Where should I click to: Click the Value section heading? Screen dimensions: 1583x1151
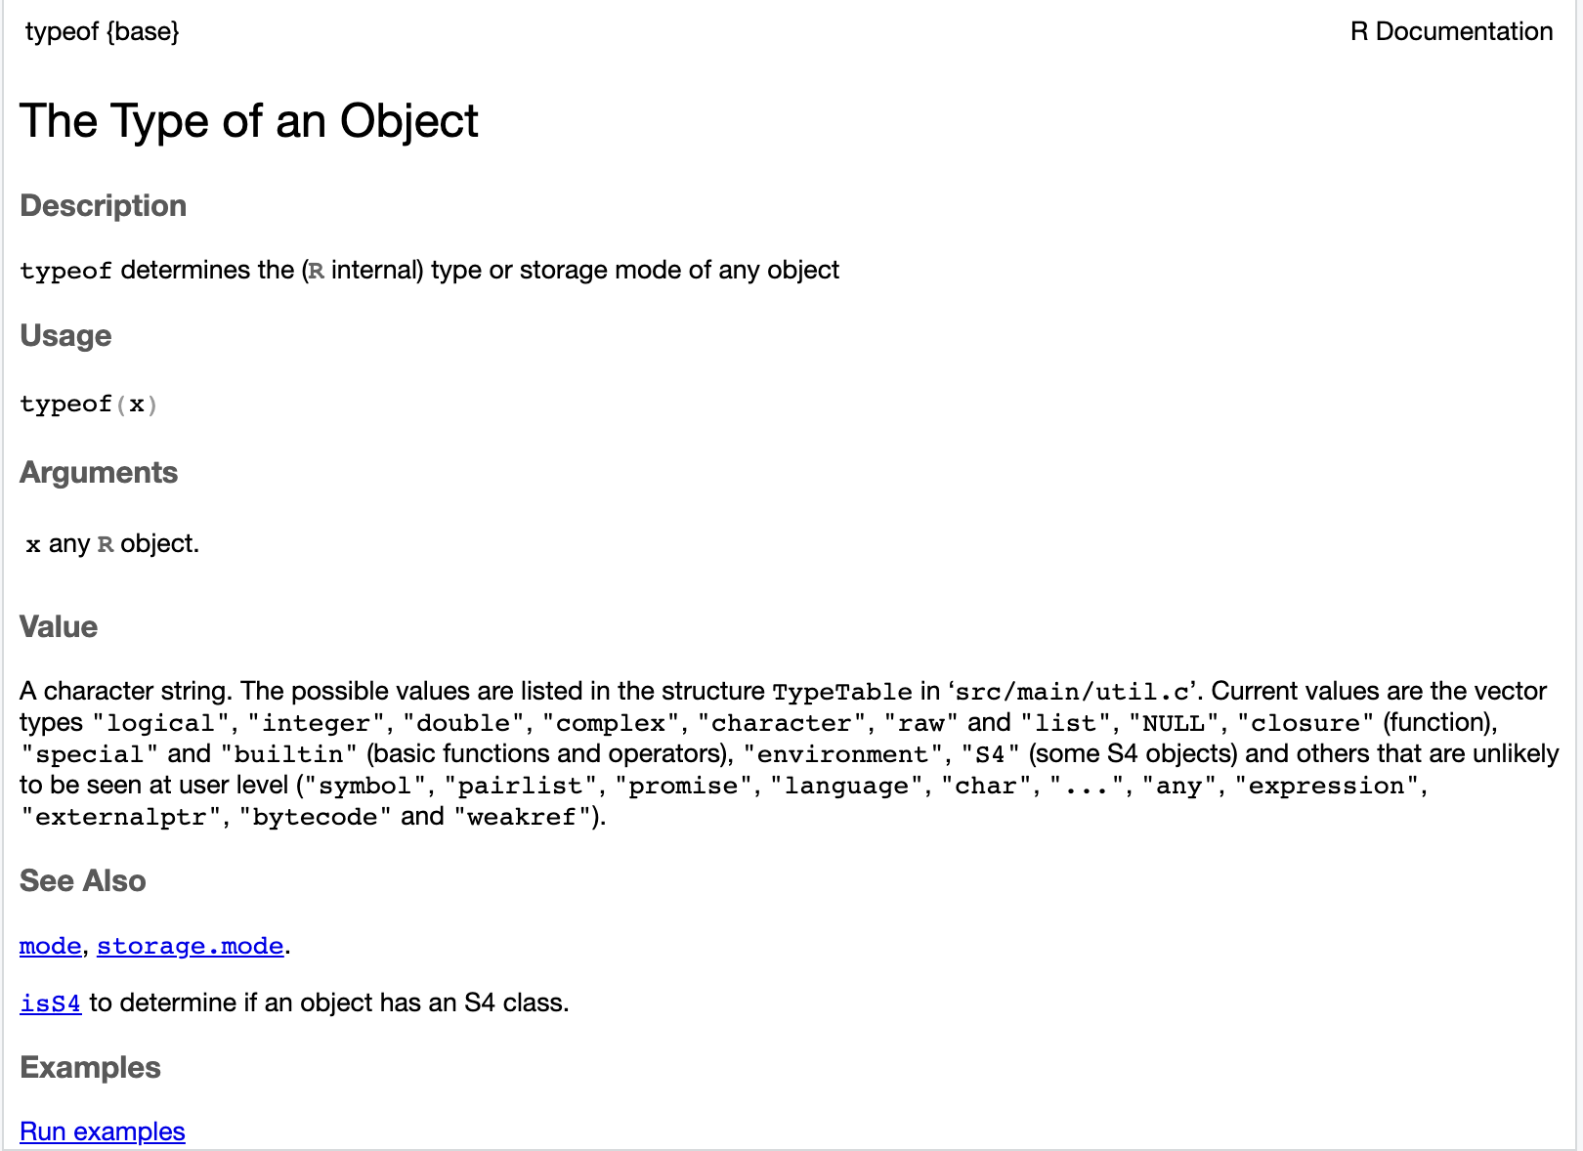(x=59, y=626)
